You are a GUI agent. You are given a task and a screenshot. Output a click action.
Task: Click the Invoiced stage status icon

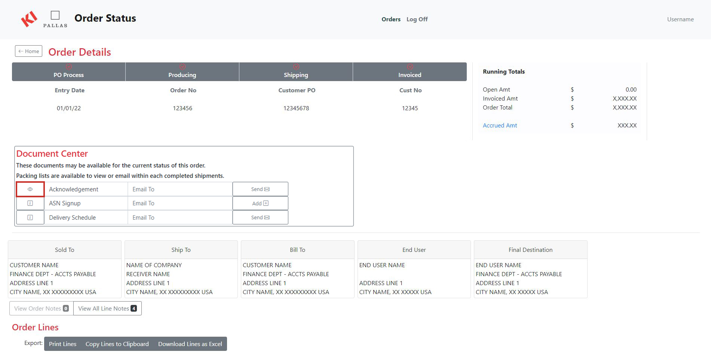[x=410, y=66]
